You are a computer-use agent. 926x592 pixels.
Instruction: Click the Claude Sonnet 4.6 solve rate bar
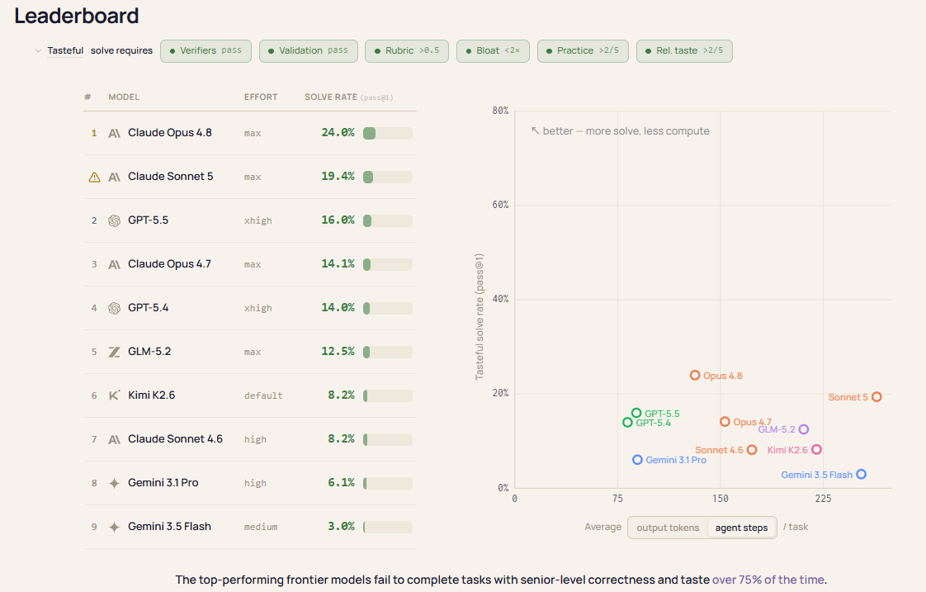pos(388,439)
